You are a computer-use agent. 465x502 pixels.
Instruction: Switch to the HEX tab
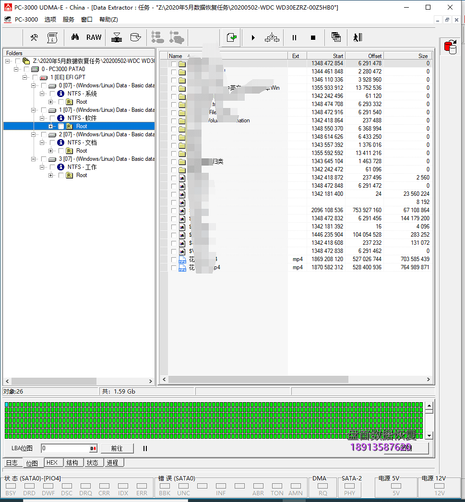tap(52, 463)
